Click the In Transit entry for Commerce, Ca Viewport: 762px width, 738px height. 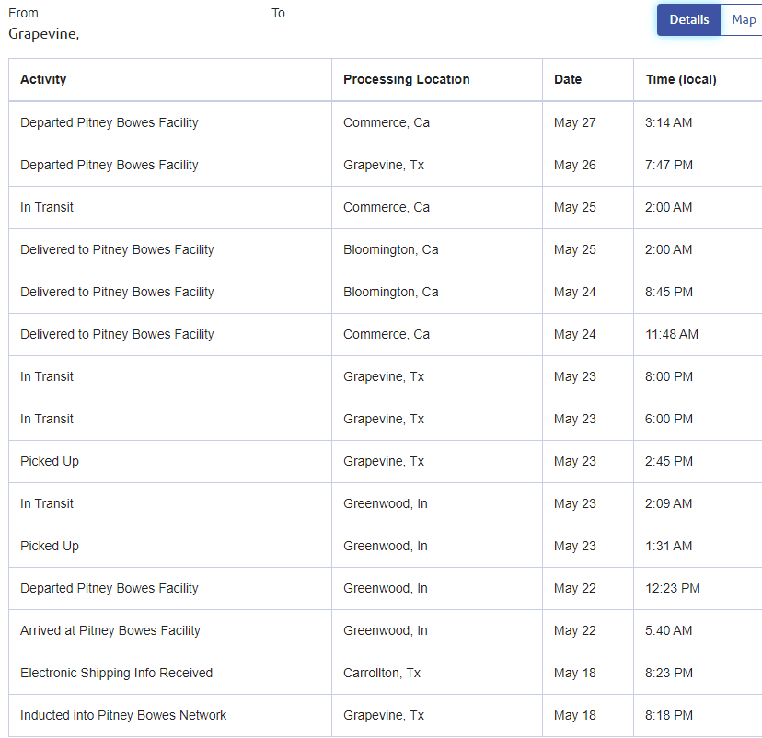pos(47,207)
